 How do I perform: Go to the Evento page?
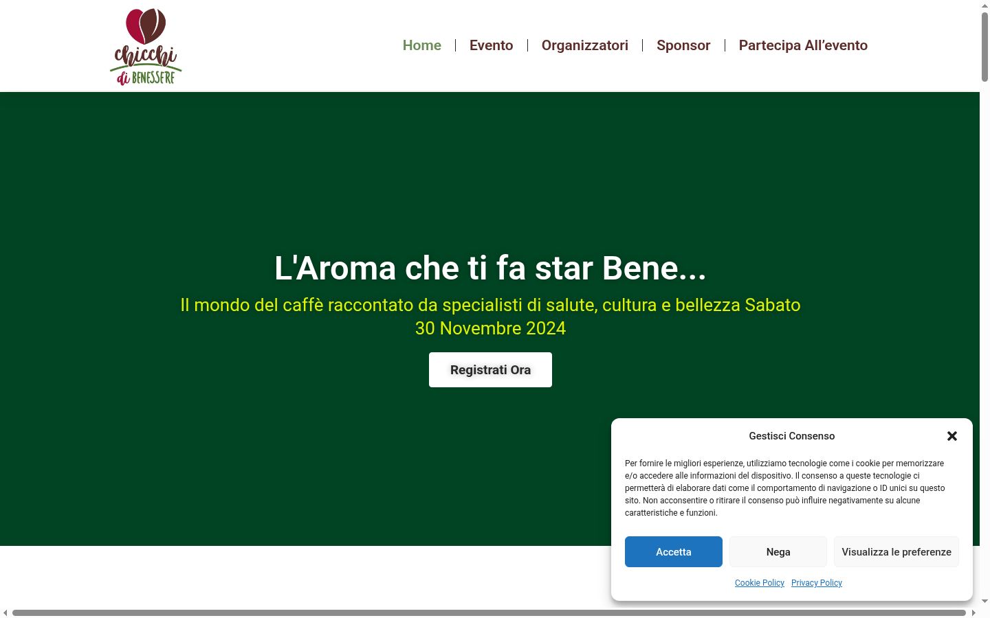pos(492,45)
